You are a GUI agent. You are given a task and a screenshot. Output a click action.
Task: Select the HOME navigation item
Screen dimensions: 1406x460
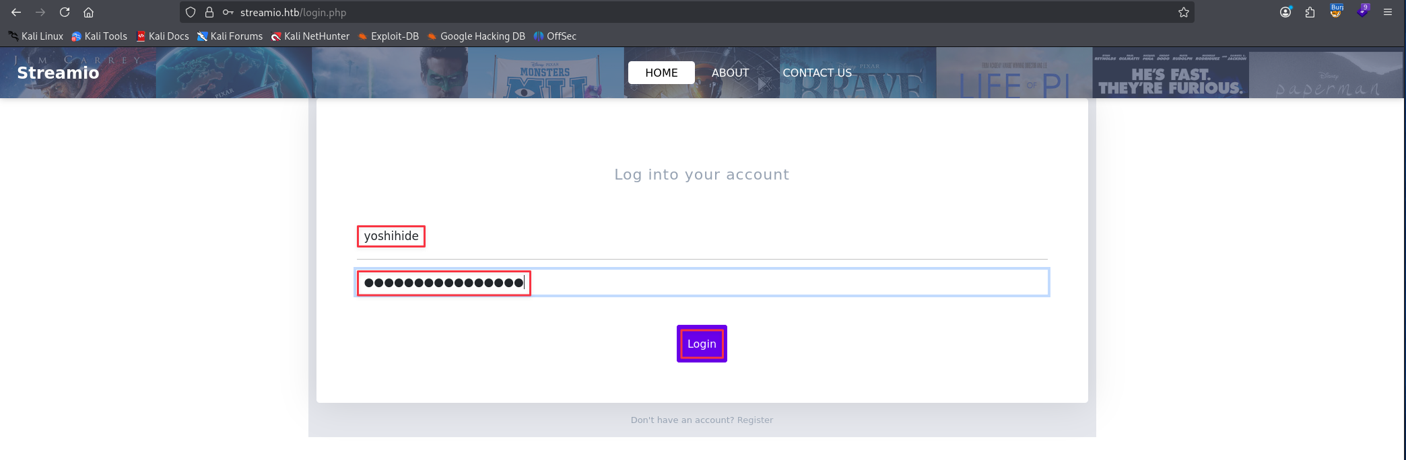pos(661,73)
